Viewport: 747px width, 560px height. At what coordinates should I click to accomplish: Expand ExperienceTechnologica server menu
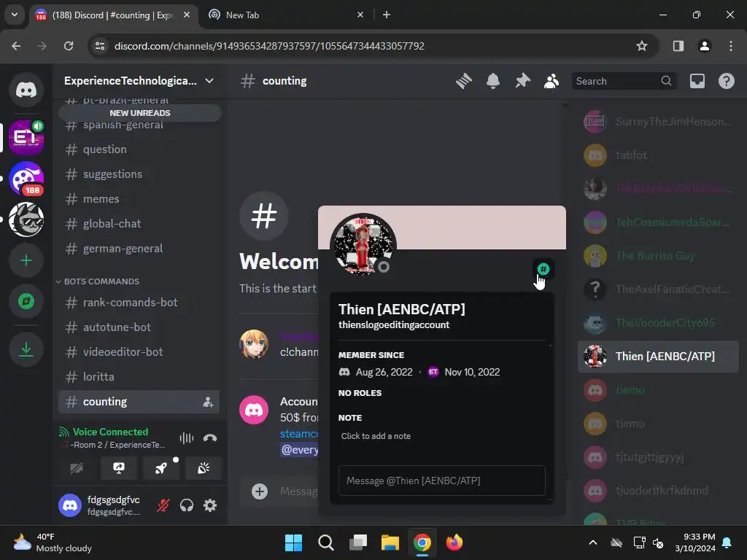[x=139, y=81]
